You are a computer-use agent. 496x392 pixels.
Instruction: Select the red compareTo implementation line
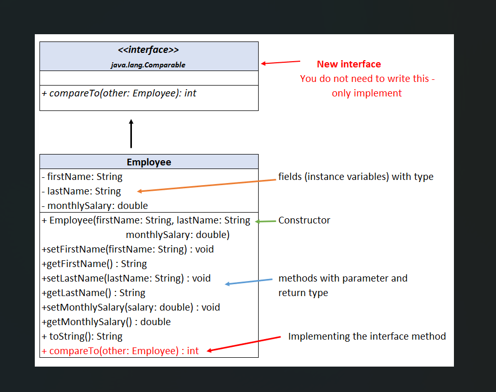[118, 351]
